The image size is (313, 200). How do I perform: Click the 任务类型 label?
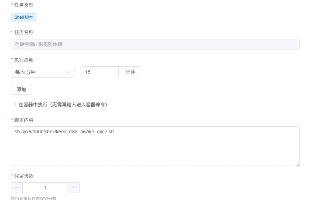(x=24, y=5)
